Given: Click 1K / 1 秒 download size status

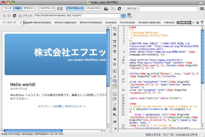Looking at the screenshot, I should pos(168,135).
